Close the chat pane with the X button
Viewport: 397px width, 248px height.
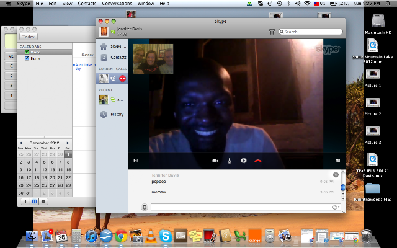pos(336,175)
